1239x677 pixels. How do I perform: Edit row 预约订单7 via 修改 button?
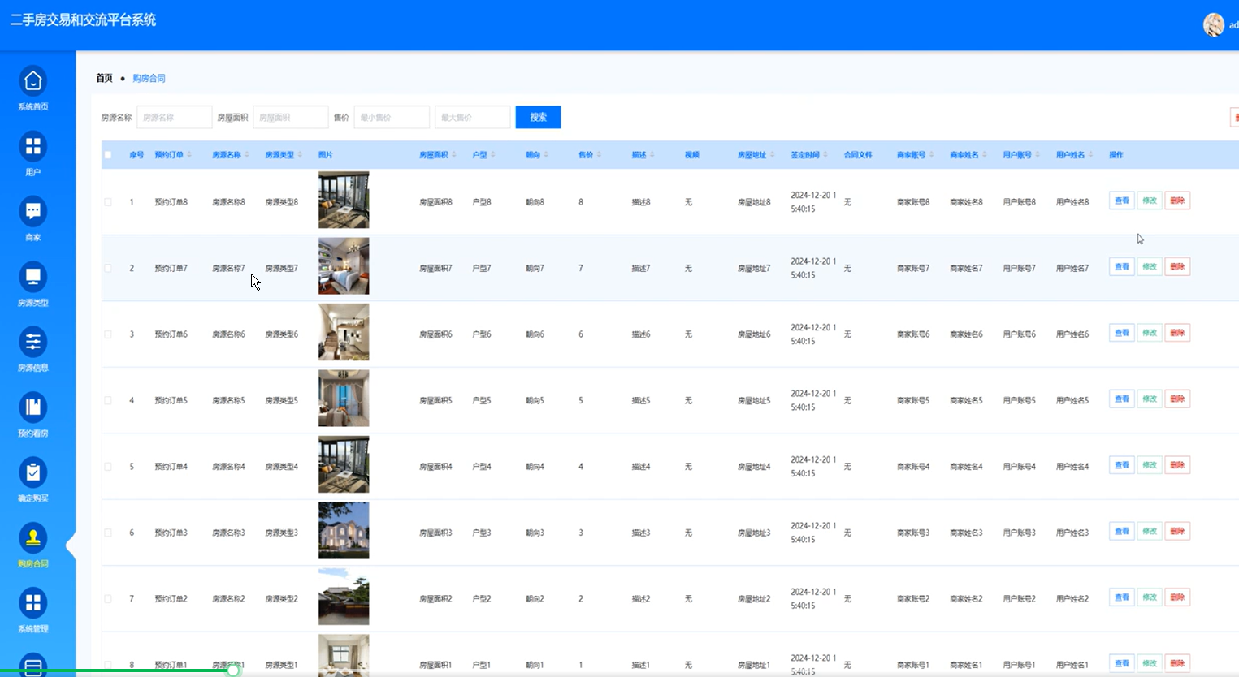click(x=1150, y=267)
